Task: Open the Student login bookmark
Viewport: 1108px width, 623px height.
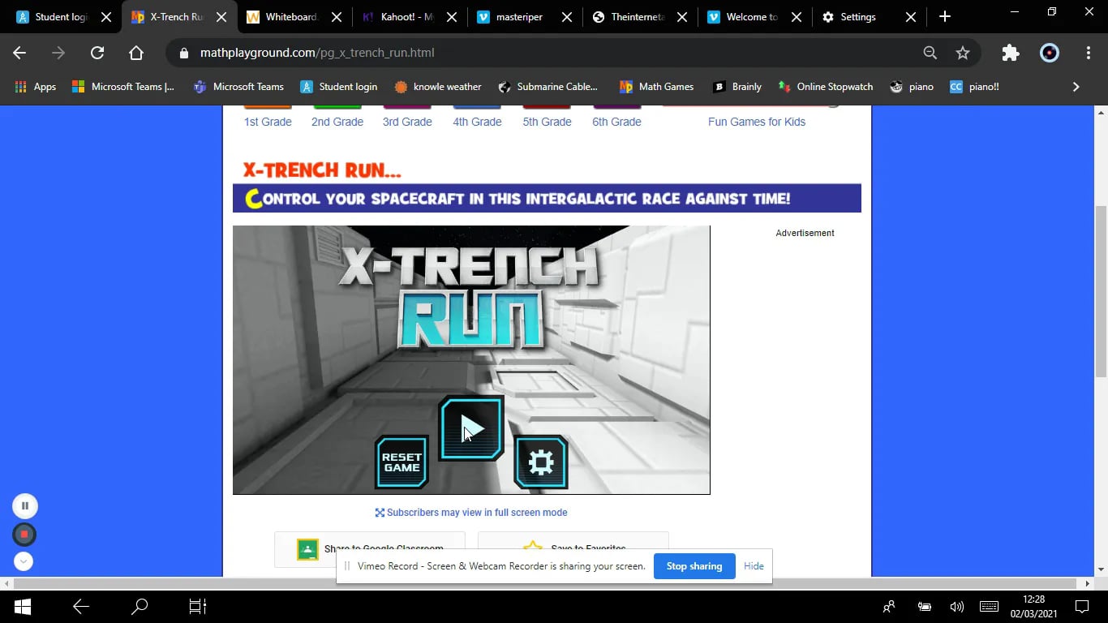Action: point(339,87)
